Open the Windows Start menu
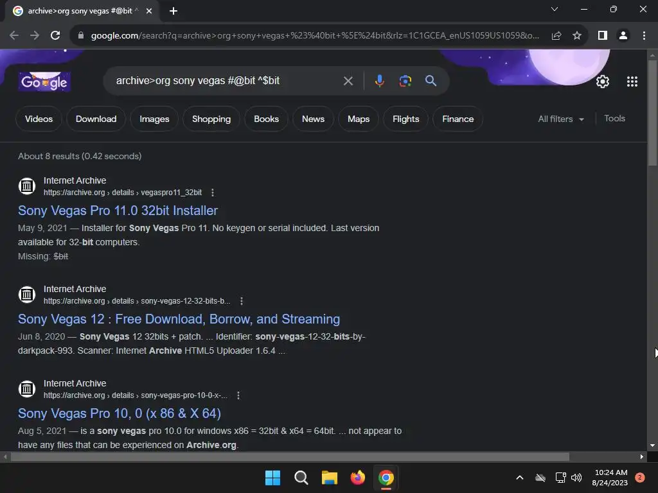Screen dimensions: 658x493 tap(272, 478)
